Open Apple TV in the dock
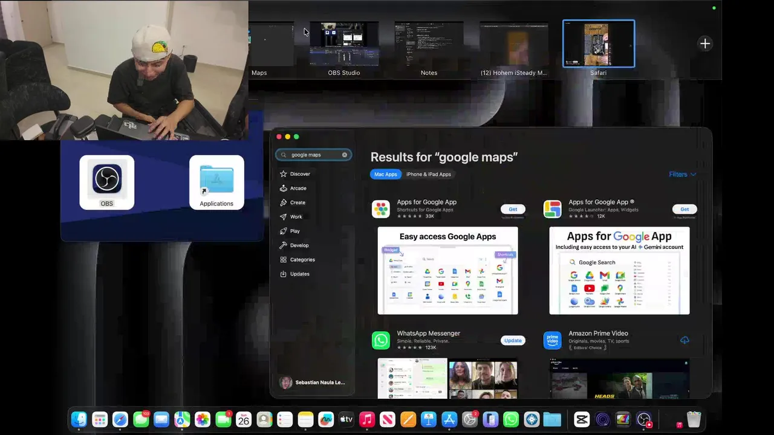This screenshot has width=774, height=435. 346,419
